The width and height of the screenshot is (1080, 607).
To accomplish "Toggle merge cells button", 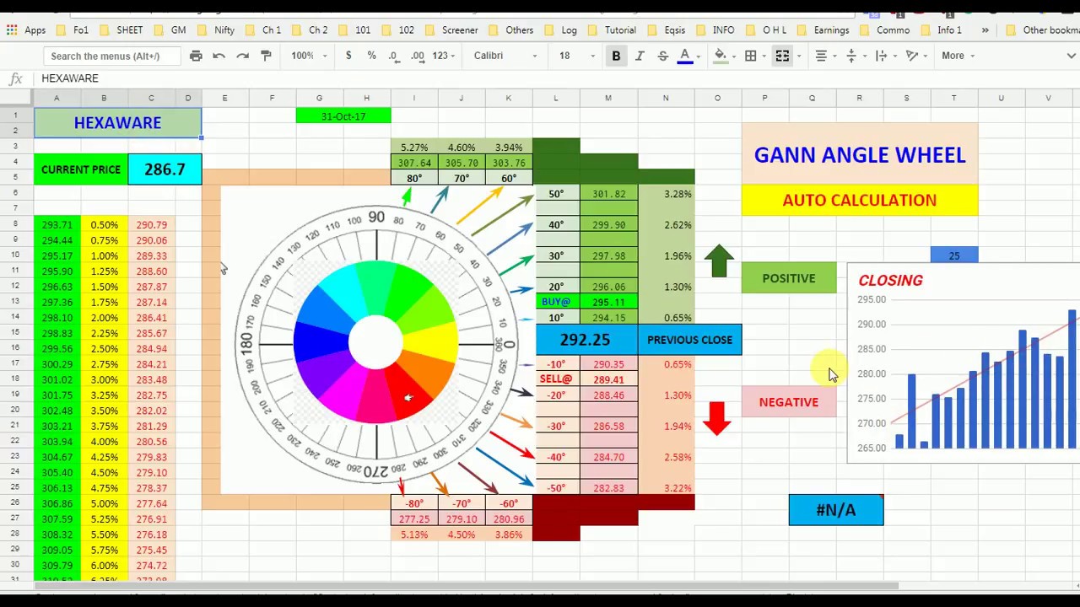I will 782,56.
